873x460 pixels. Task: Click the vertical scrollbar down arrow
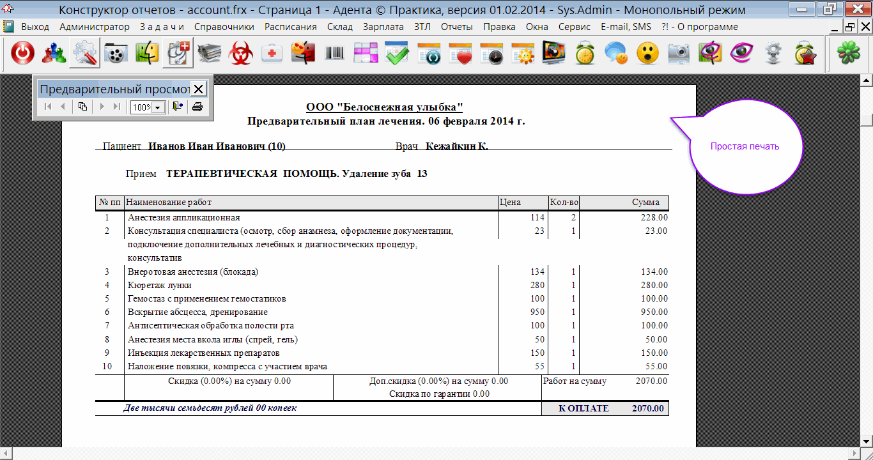[867, 441]
